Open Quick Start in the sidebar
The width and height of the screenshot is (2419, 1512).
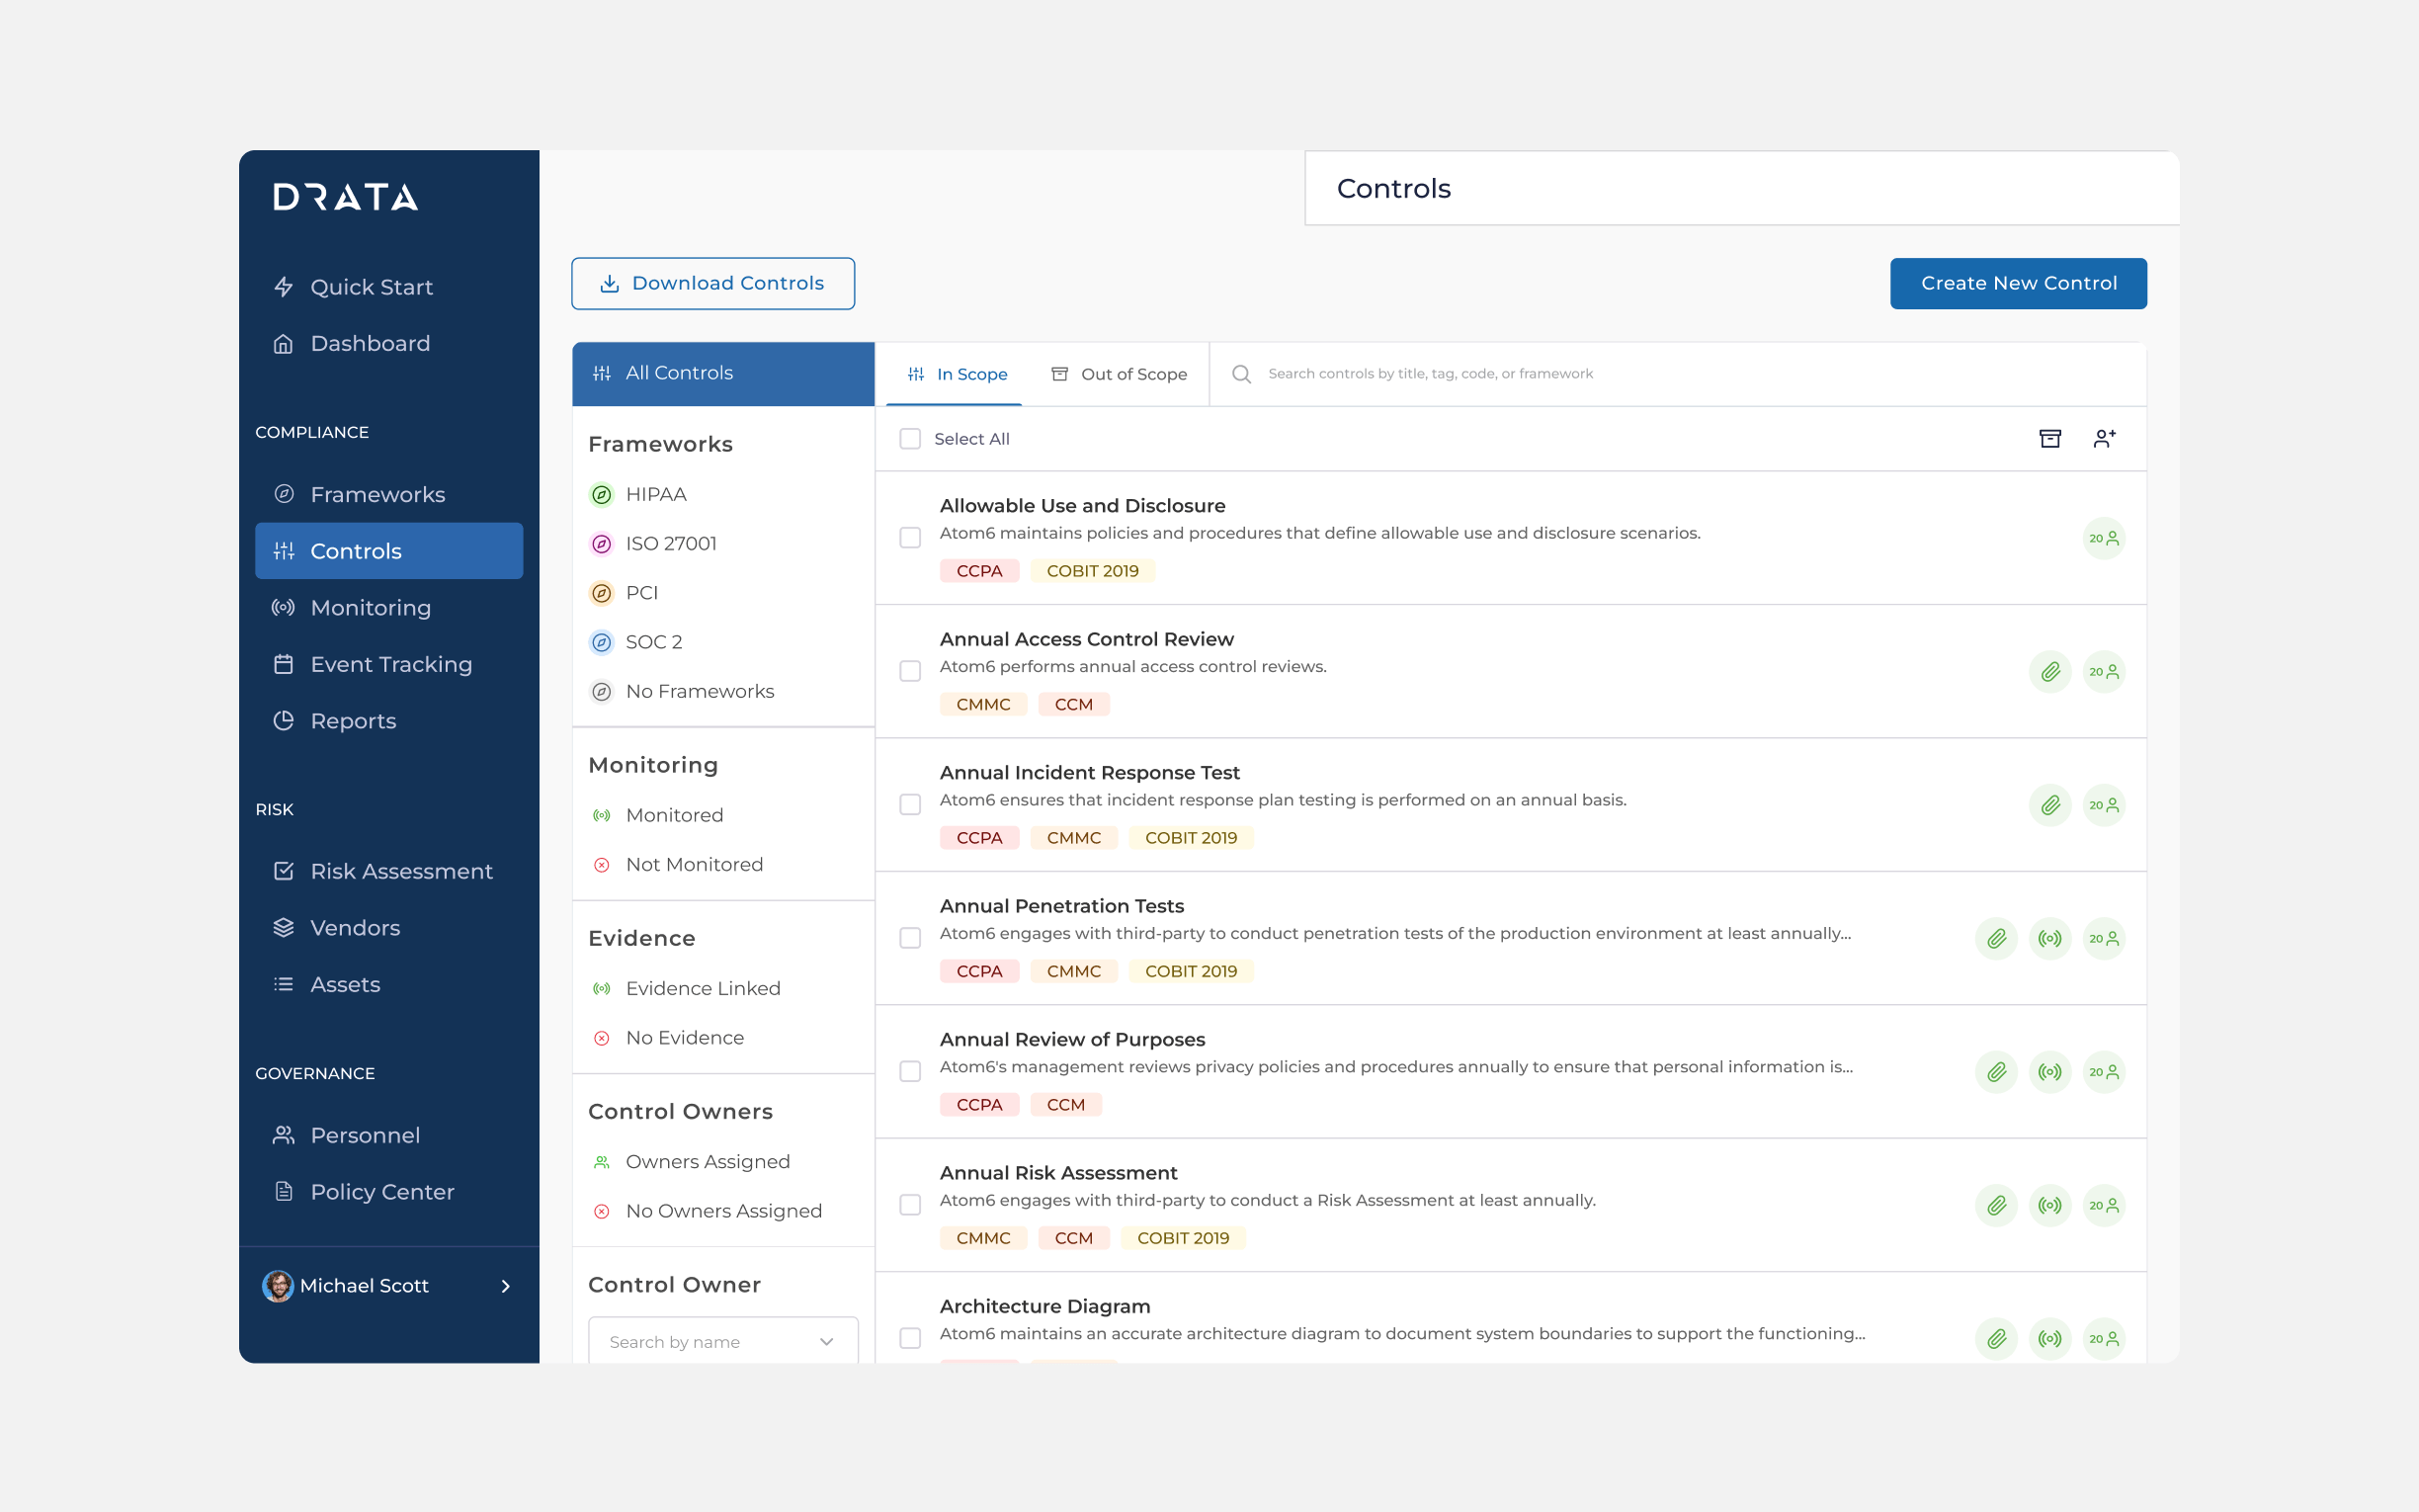coord(389,287)
